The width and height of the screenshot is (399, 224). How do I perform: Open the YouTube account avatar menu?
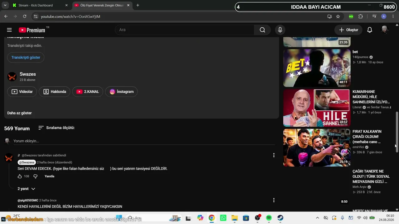coord(385,30)
